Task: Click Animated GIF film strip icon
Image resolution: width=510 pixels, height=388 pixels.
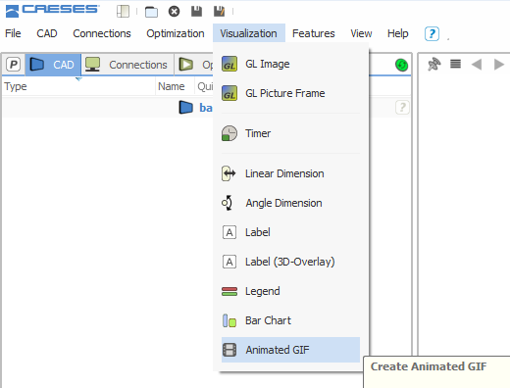Action: click(229, 350)
